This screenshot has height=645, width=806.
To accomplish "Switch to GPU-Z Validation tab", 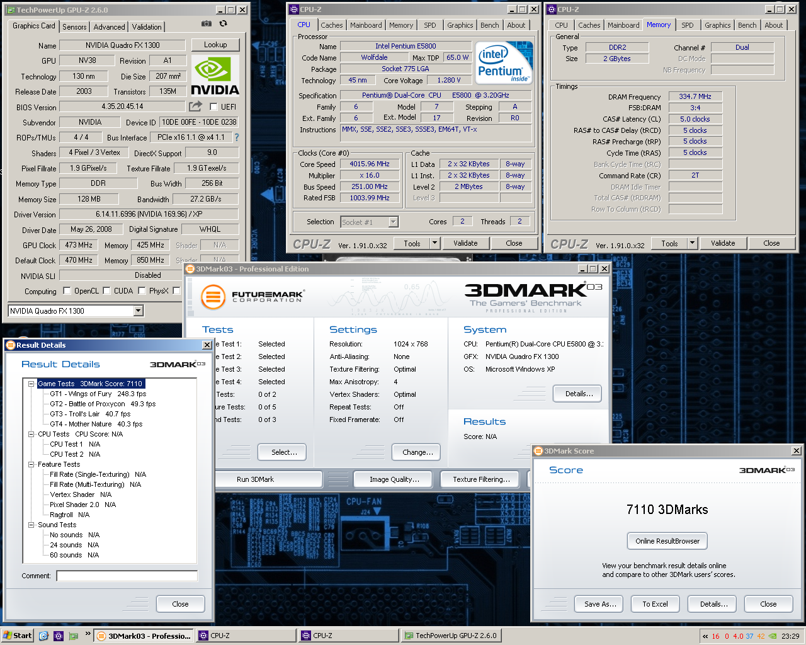I will point(147,27).
